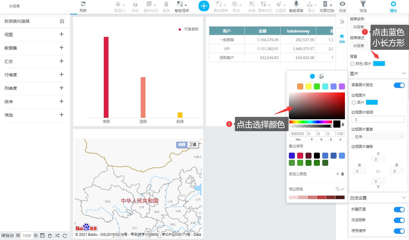Viewport: 409px width, 240px height.
Task: Add a 行维度 with plus icon
Action: click(x=61, y=75)
